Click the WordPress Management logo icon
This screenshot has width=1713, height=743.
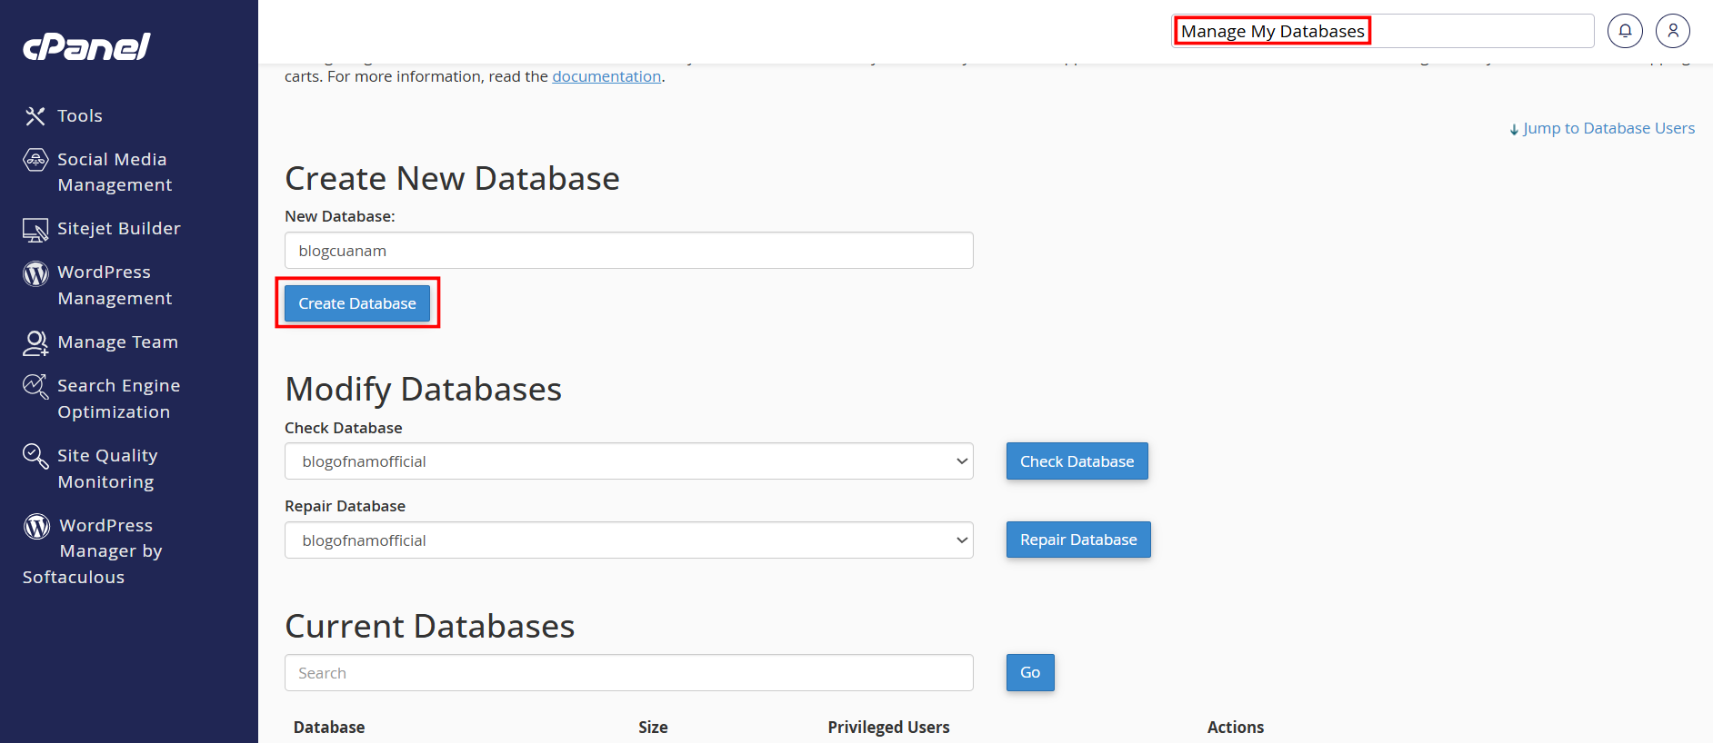[35, 273]
